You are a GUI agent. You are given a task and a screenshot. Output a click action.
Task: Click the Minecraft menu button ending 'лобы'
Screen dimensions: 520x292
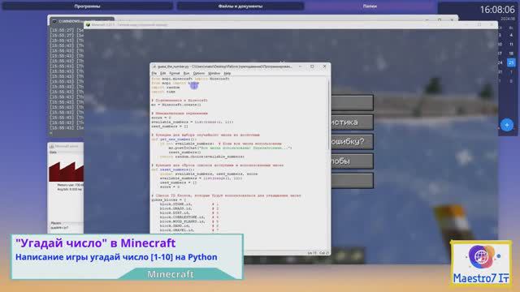[x=352, y=161]
